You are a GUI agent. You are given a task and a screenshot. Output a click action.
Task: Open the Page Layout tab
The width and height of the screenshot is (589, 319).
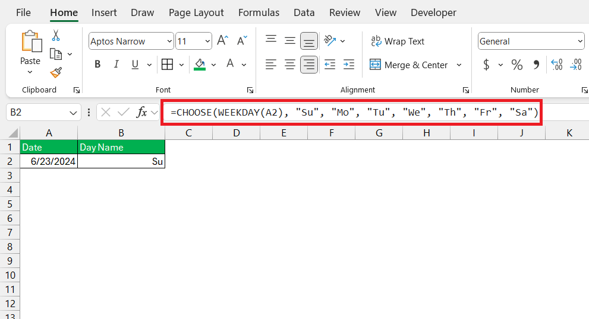[x=196, y=12]
